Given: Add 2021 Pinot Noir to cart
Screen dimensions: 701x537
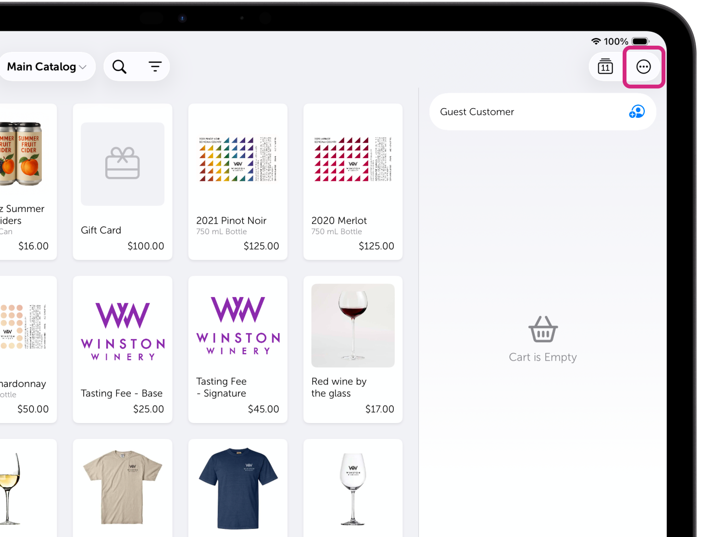Looking at the screenshot, I should (x=238, y=182).
